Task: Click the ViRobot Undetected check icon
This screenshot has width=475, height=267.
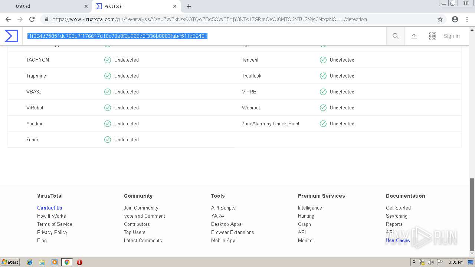Action: click(x=108, y=108)
